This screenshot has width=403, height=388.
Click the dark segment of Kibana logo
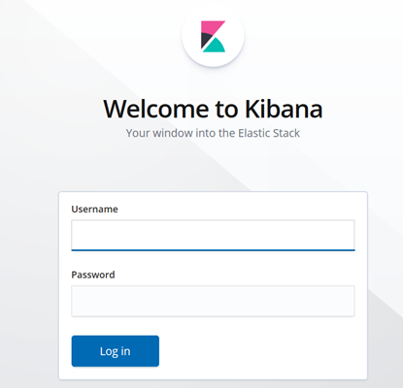tap(206, 41)
